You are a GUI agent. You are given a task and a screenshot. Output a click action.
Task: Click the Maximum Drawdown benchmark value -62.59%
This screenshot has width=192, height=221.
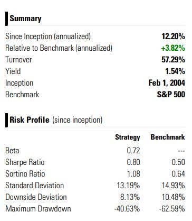click(172, 209)
